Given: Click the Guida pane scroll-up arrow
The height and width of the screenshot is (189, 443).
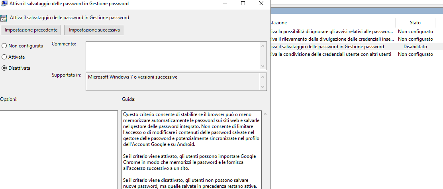Looking at the screenshot, I should pos(265,114).
